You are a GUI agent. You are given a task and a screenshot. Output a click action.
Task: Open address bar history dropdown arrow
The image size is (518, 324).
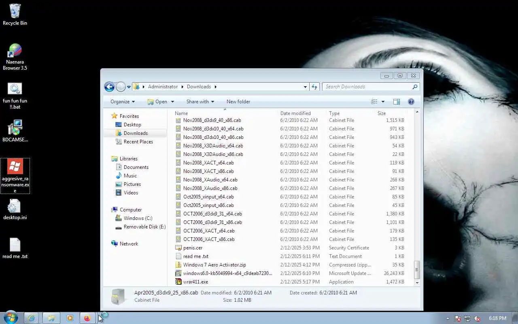(305, 87)
